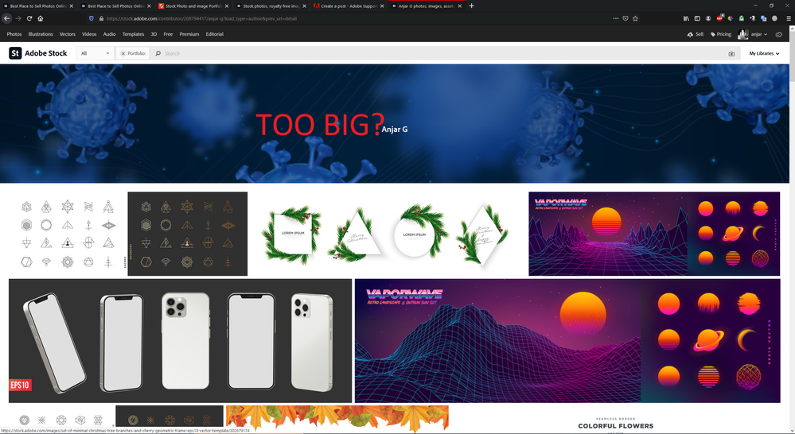The height and width of the screenshot is (434, 795).
Task: Open the red ad blocker extension icon
Action: click(719, 18)
